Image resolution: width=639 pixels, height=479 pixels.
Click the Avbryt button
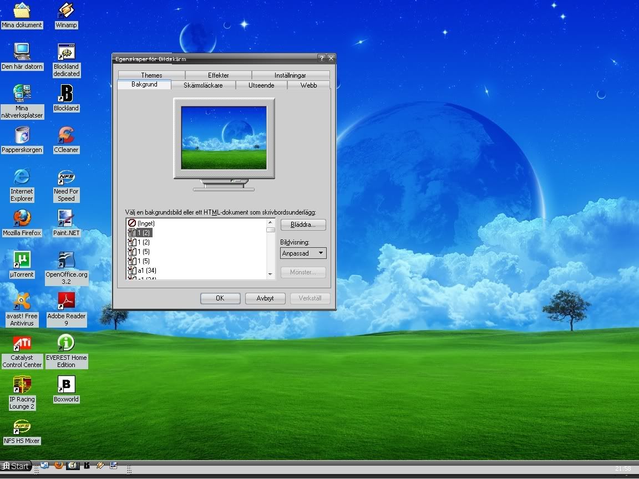pos(265,298)
